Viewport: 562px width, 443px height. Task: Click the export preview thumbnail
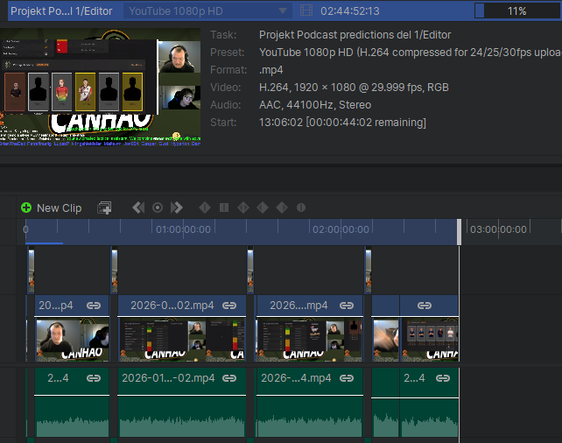point(100,87)
